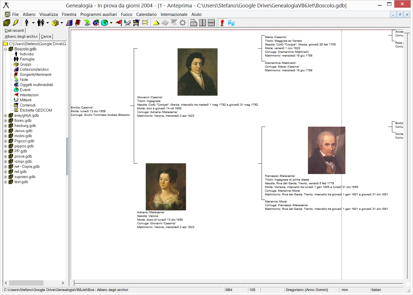Screen dimensions: 413x295
Task: Open dropdown arrow next to events globe icon
Action: [x=111, y=23]
